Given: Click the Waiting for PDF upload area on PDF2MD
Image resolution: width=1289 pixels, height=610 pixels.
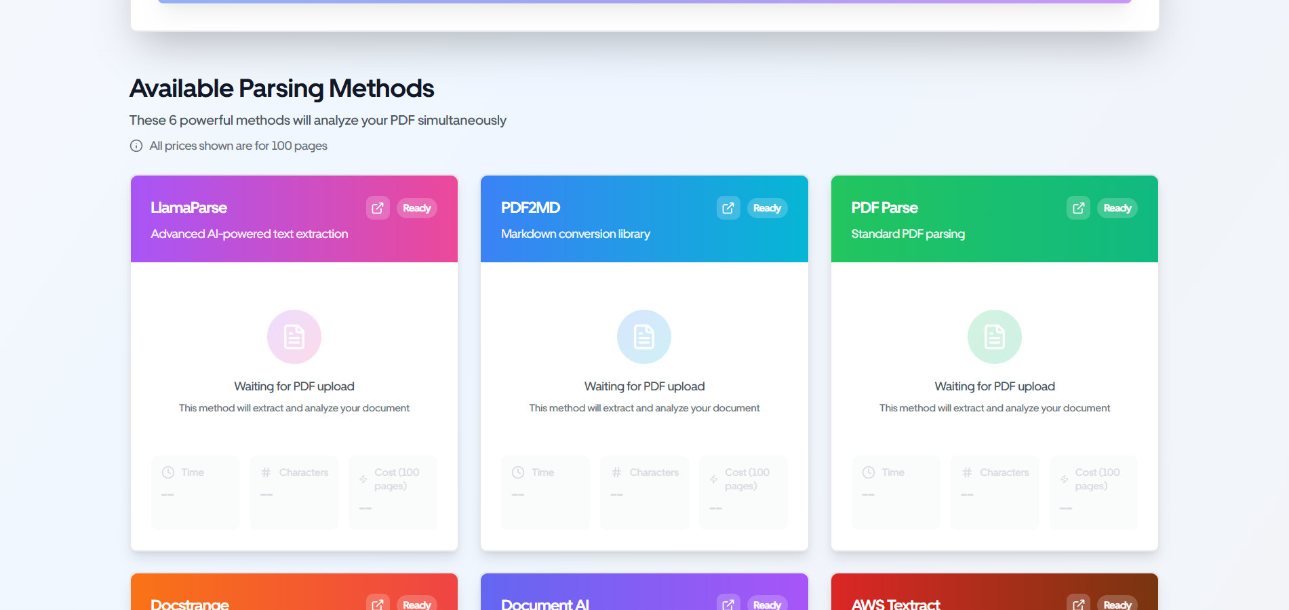Looking at the screenshot, I should click(644, 386).
